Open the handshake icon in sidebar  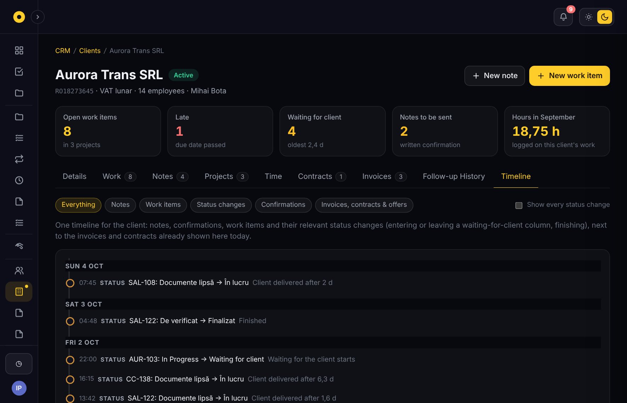19,246
